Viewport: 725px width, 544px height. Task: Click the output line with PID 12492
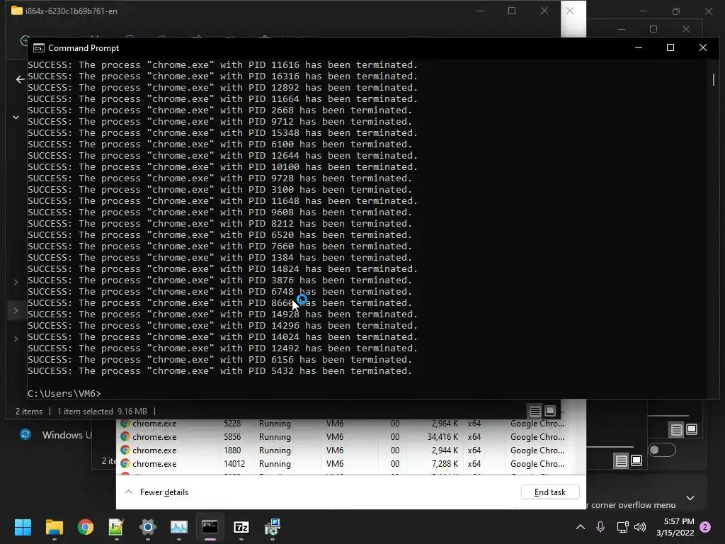pyautogui.click(x=222, y=348)
